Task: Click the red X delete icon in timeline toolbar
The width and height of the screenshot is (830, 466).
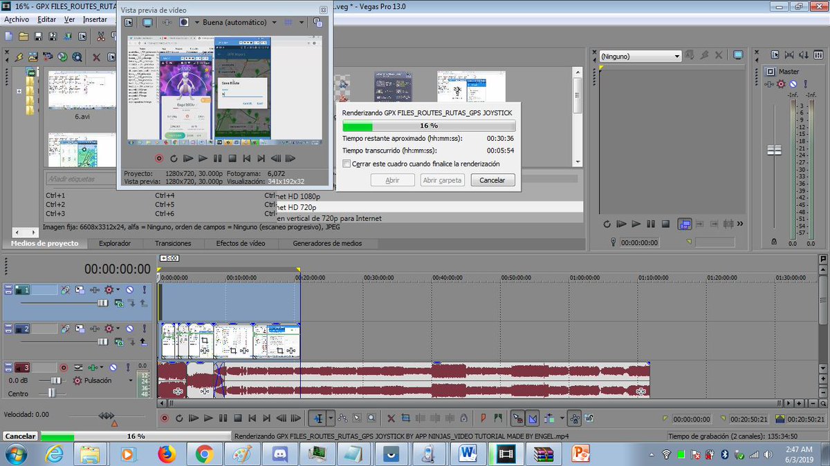Action: point(391,418)
